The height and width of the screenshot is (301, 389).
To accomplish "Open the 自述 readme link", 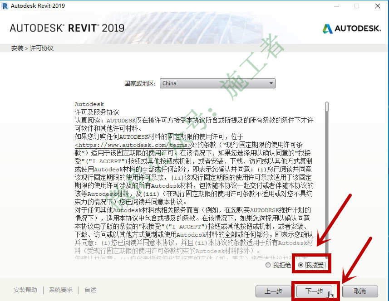I will click(90, 290).
